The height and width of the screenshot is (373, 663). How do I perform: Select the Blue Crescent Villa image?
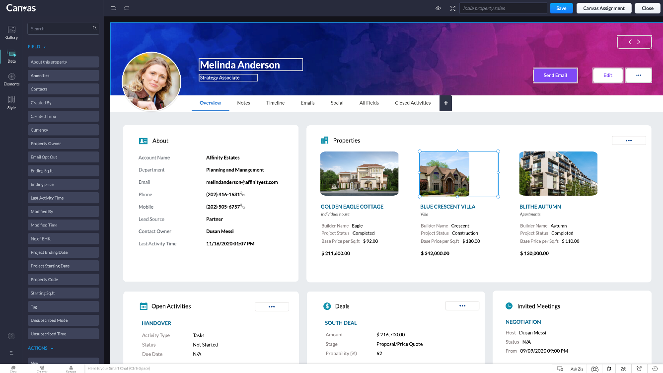[444, 174]
